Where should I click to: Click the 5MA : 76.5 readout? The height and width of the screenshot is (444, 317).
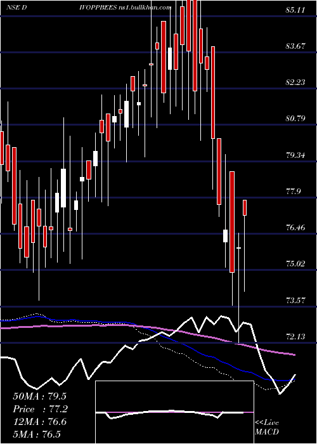coord(37,434)
